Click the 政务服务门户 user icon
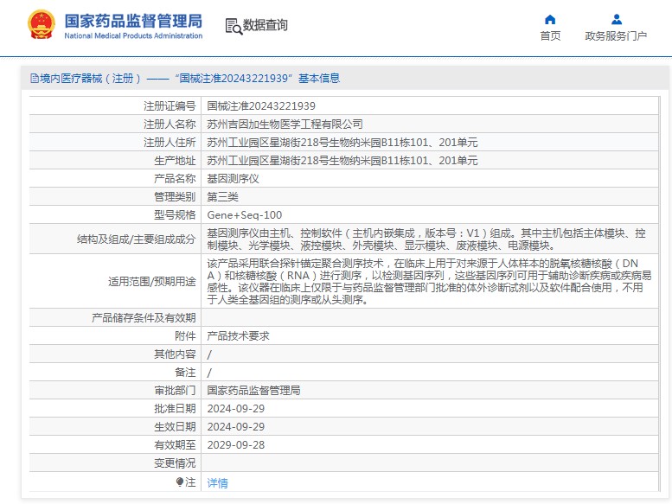This screenshot has height=504, width=672. tap(617, 19)
